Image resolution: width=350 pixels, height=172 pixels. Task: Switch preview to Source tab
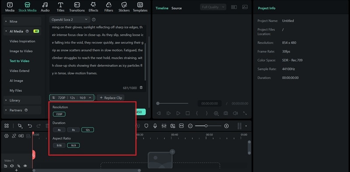pos(177,8)
